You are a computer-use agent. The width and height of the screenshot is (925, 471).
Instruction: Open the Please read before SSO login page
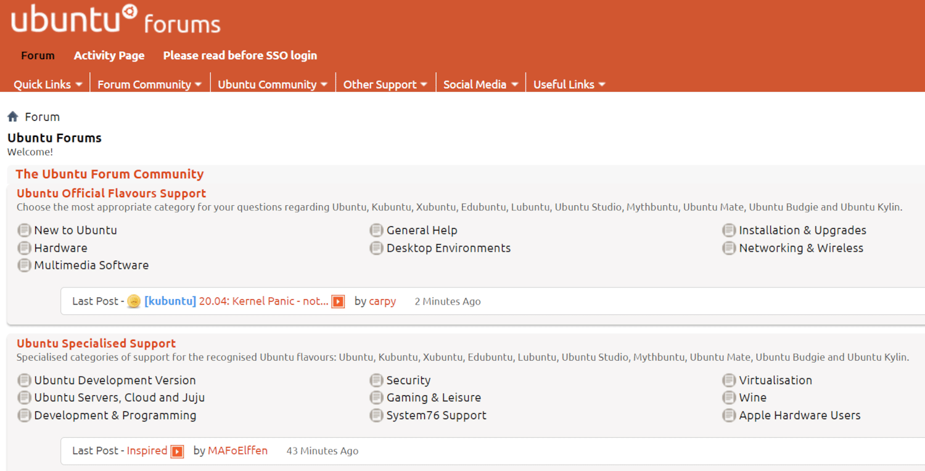click(240, 55)
